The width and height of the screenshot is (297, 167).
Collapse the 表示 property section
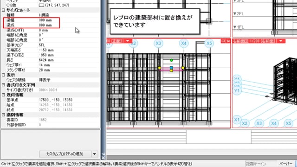(x=3, y=75)
